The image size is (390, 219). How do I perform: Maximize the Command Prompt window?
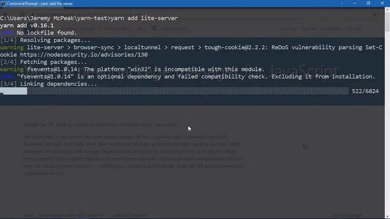(368, 3)
